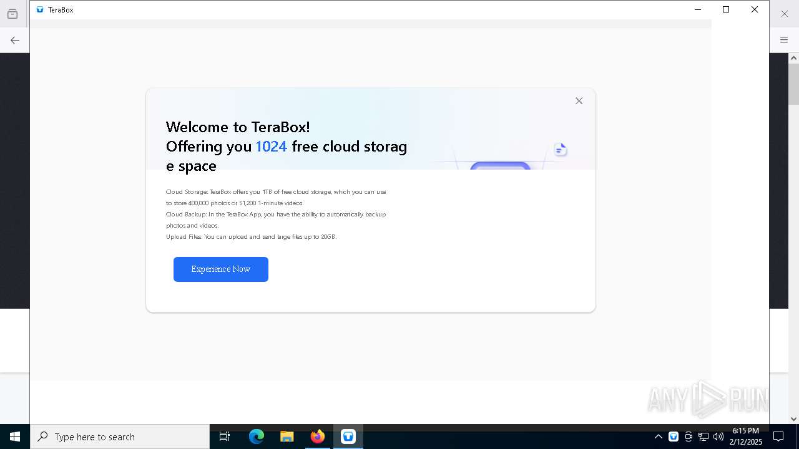Open the hamburger menu in background browser
799x449 pixels.
tap(784, 40)
